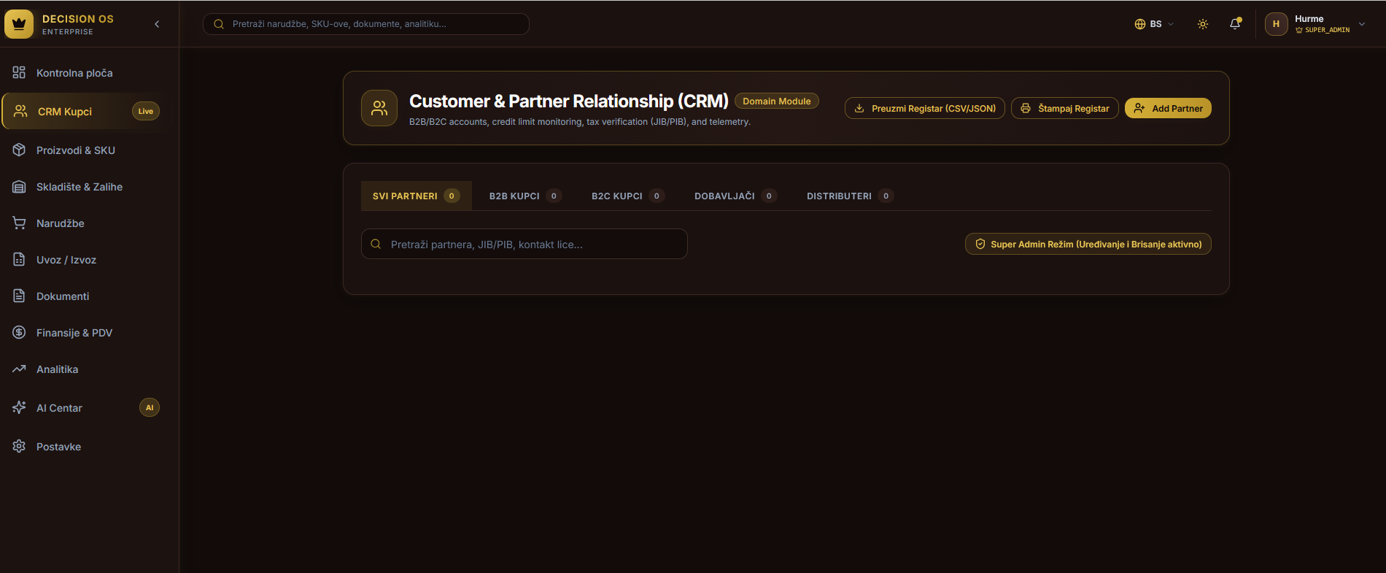This screenshot has height=573, width=1386.
Task: Toggle the light/dark theme sun icon
Action: click(1203, 24)
